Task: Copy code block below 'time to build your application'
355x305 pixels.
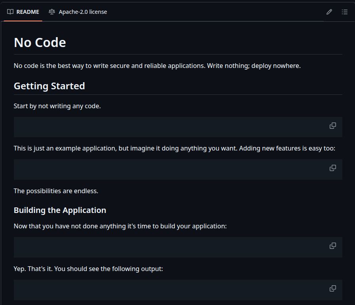Action: [333, 246]
